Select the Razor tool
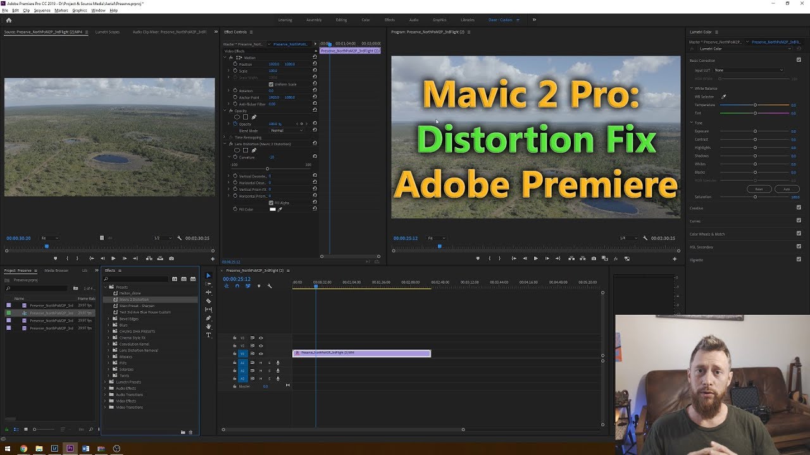Image resolution: width=810 pixels, height=455 pixels. pos(209,301)
